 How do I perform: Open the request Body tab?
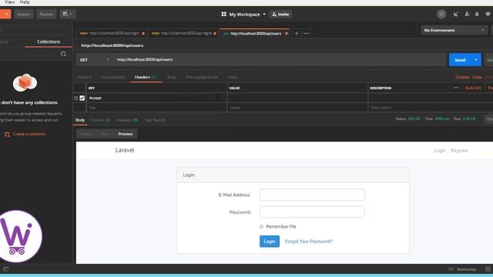coord(171,77)
